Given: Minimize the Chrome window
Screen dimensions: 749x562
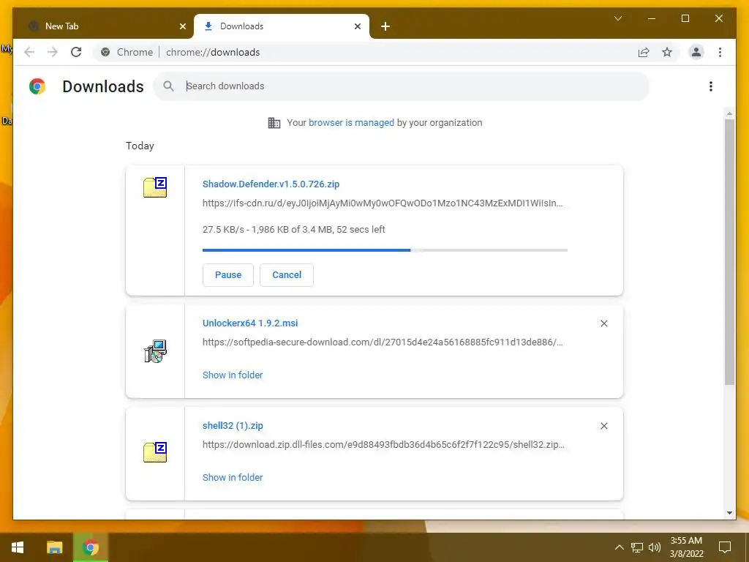Looking at the screenshot, I should 651,18.
